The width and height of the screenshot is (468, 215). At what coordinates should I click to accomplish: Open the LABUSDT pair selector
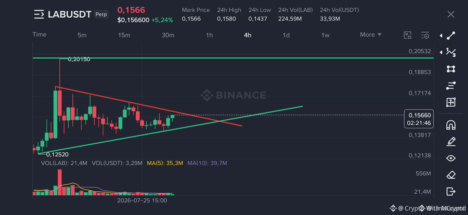pos(70,14)
